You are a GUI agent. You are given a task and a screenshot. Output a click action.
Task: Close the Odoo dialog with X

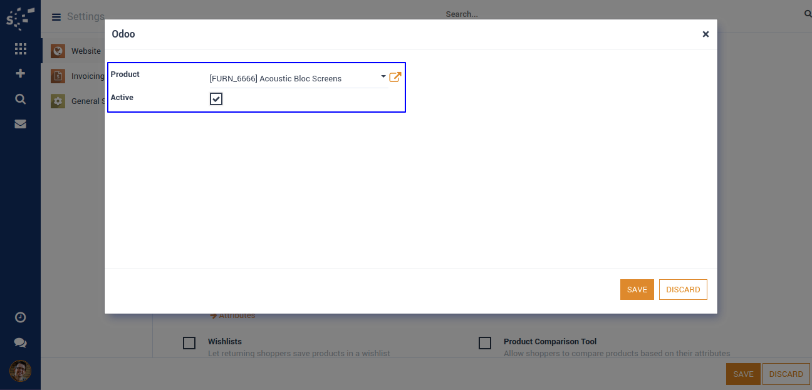(705, 34)
